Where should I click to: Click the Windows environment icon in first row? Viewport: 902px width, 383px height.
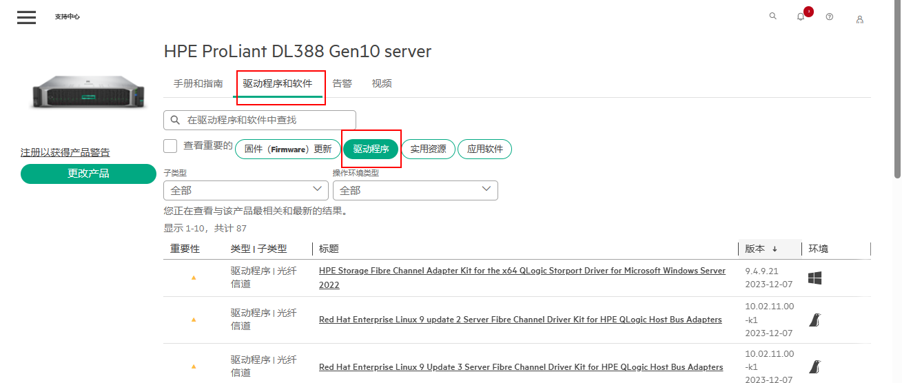click(x=815, y=278)
